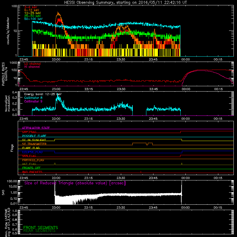Click the Energy band: 12-25 keV label
This screenshot has height=237, width=237.
43,94
